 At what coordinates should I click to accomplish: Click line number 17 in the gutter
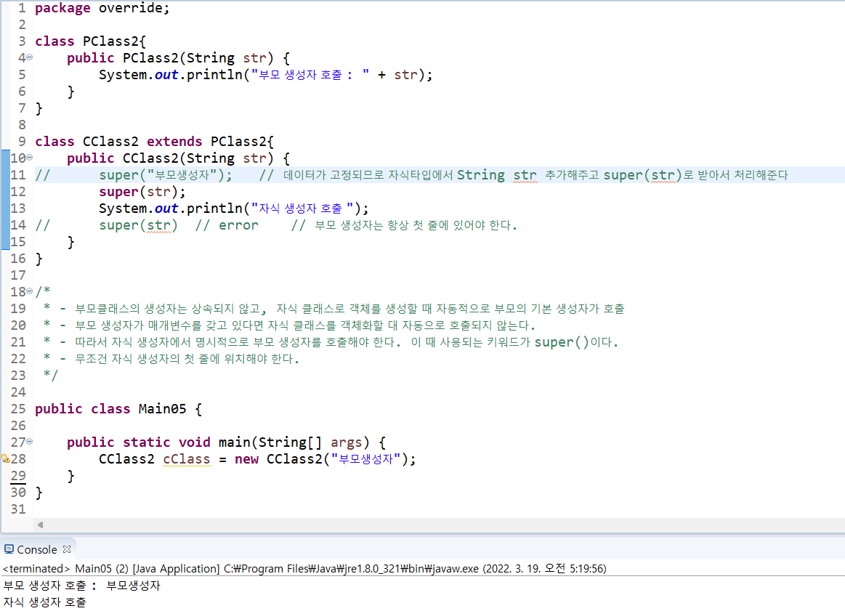click(x=17, y=275)
